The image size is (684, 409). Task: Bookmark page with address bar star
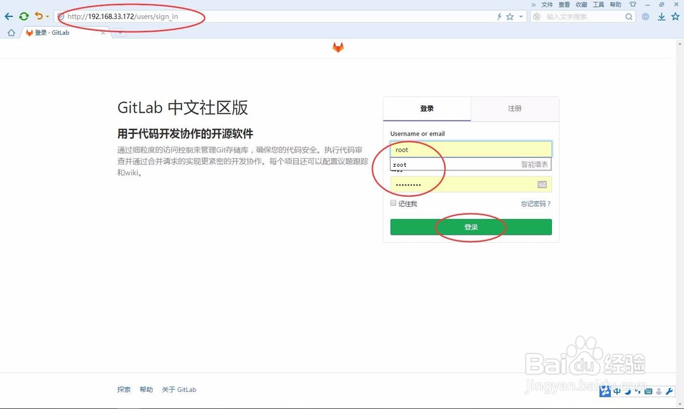[510, 16]
